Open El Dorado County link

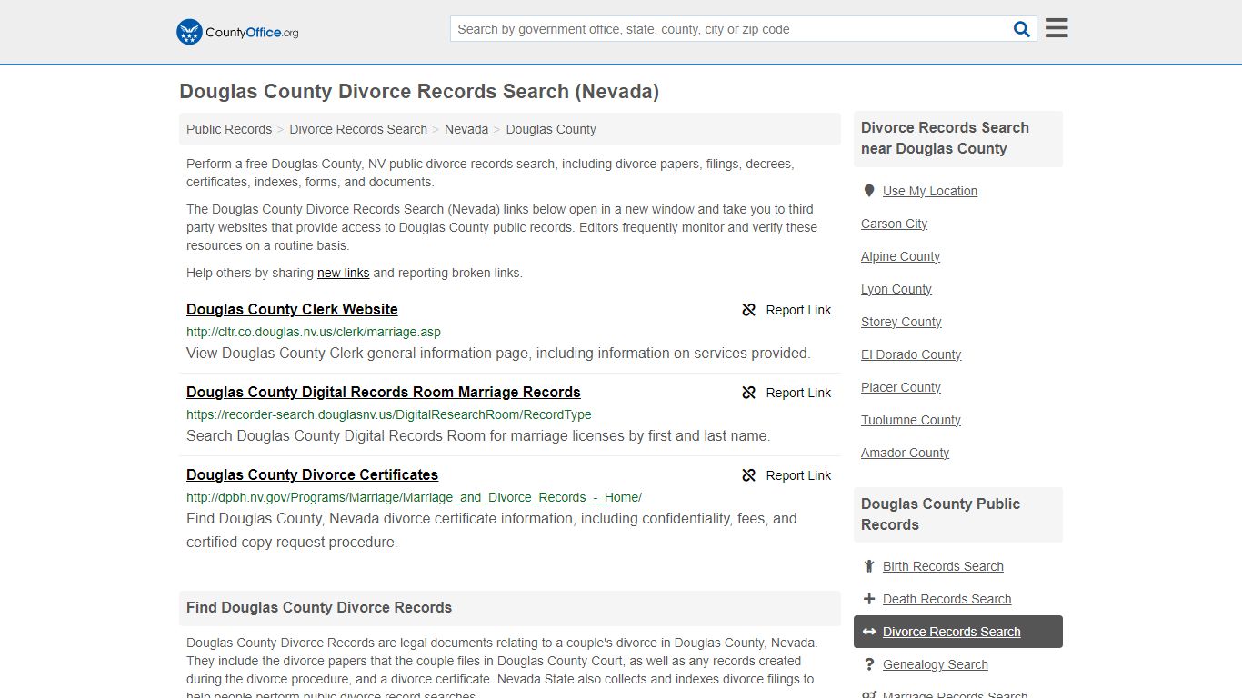click(911, 354)
